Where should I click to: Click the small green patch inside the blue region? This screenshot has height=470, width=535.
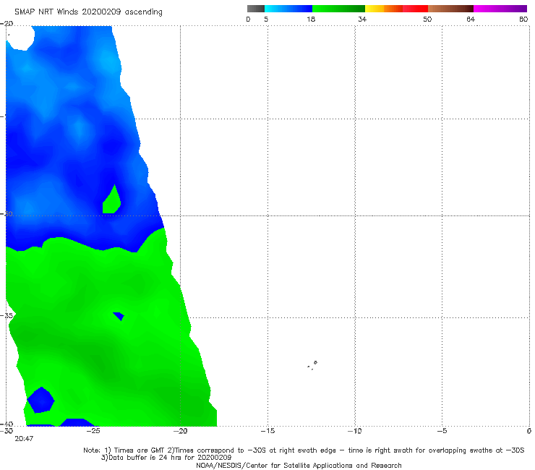tap(111, 202)
